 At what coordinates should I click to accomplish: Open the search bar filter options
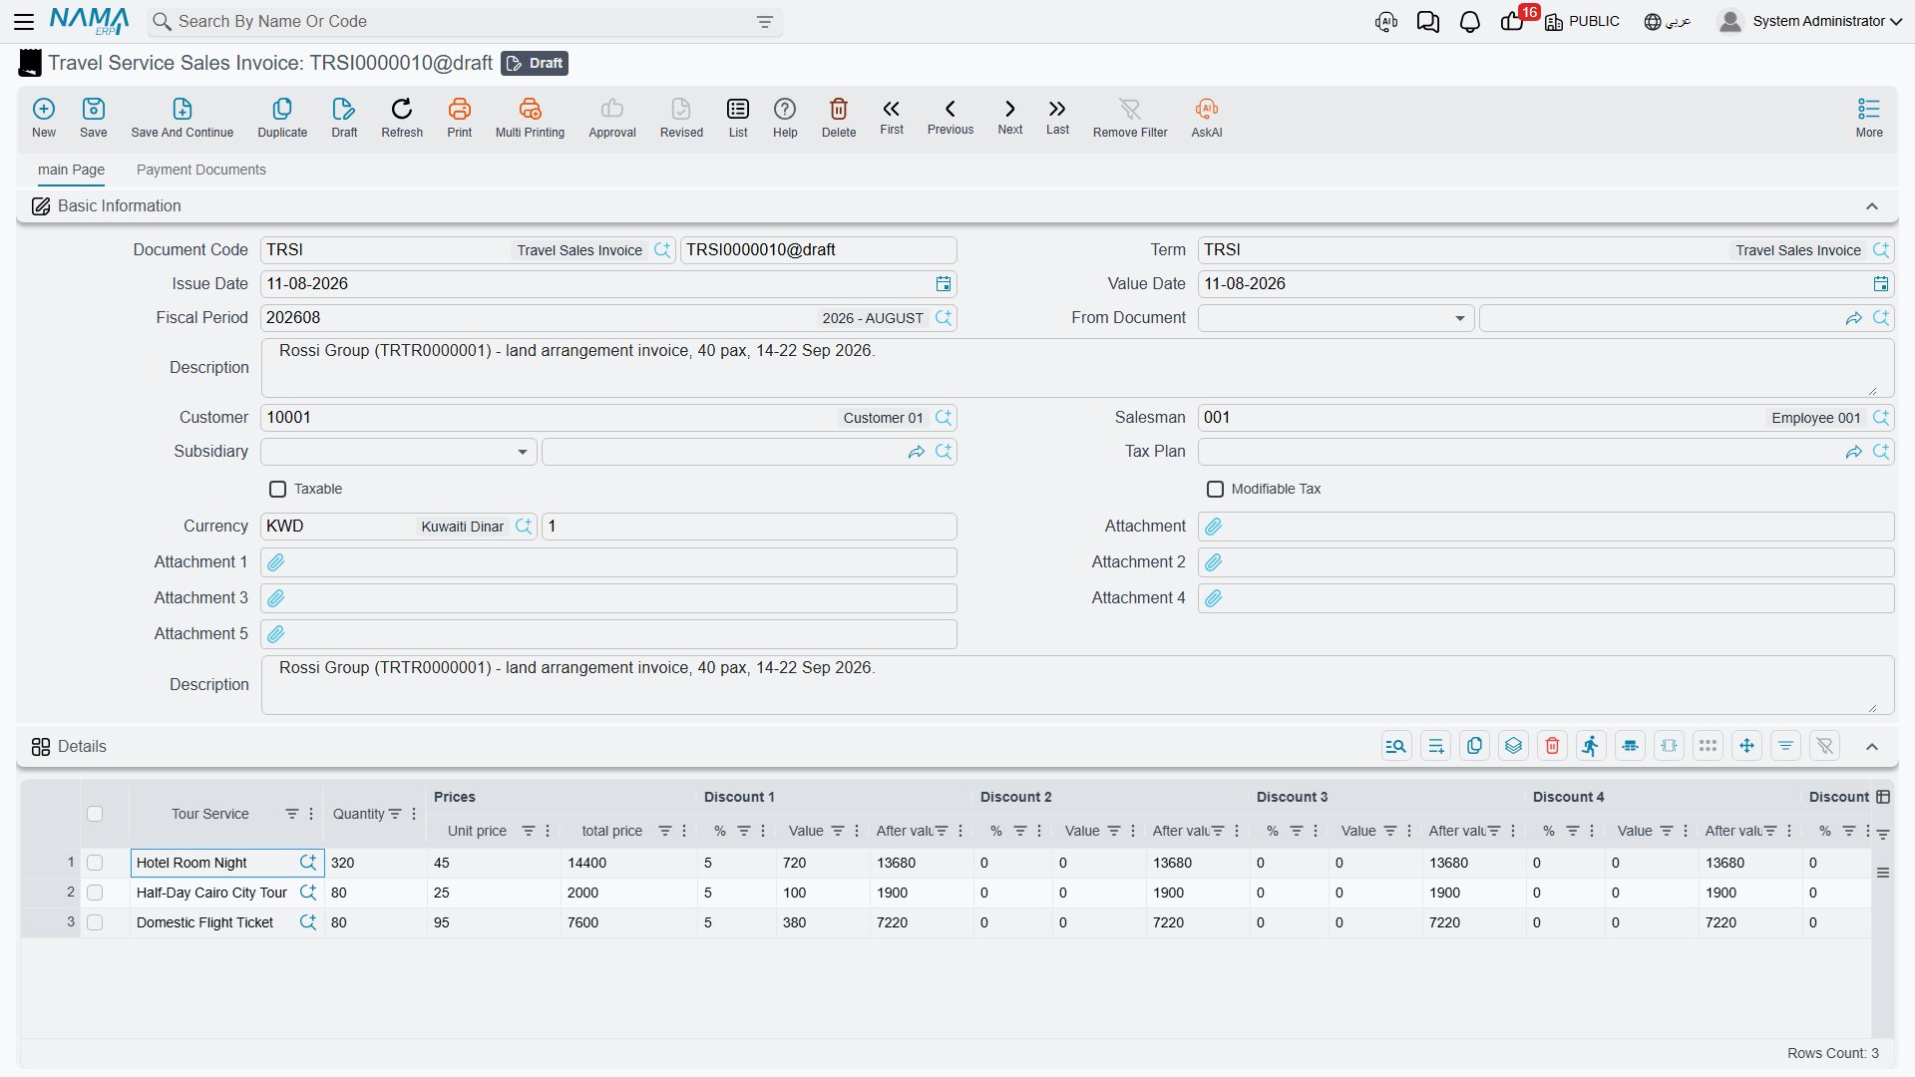click(765, 22)
